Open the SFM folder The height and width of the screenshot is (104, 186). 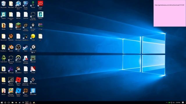pos(11,26)
